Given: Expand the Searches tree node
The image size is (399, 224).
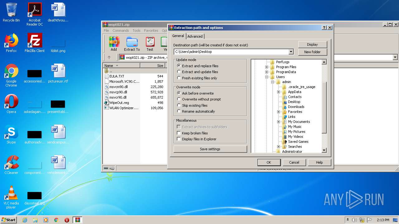Looking at the screenshot, I should pos(279,147).
